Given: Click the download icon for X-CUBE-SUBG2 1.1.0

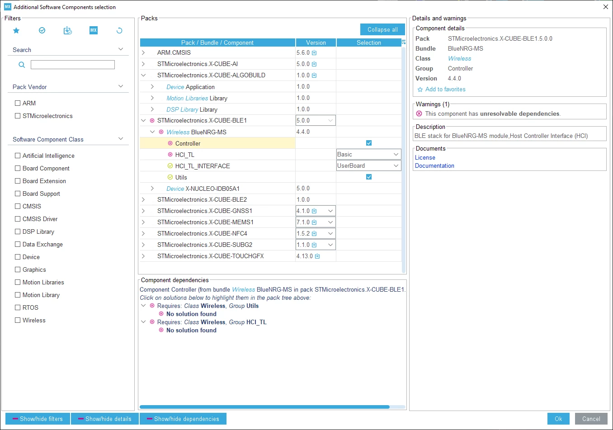Looking at the screenshot, I should pos(314,245).
